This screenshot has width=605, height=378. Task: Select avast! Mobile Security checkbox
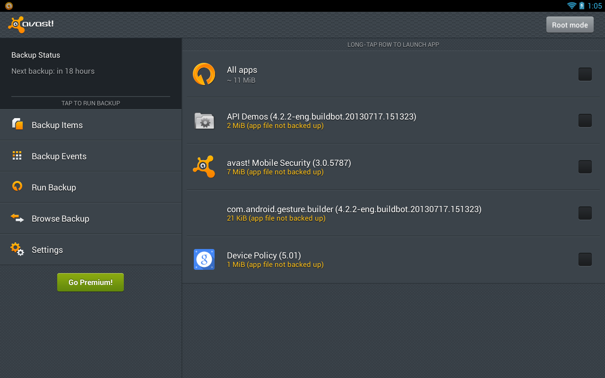coord(585,167)
